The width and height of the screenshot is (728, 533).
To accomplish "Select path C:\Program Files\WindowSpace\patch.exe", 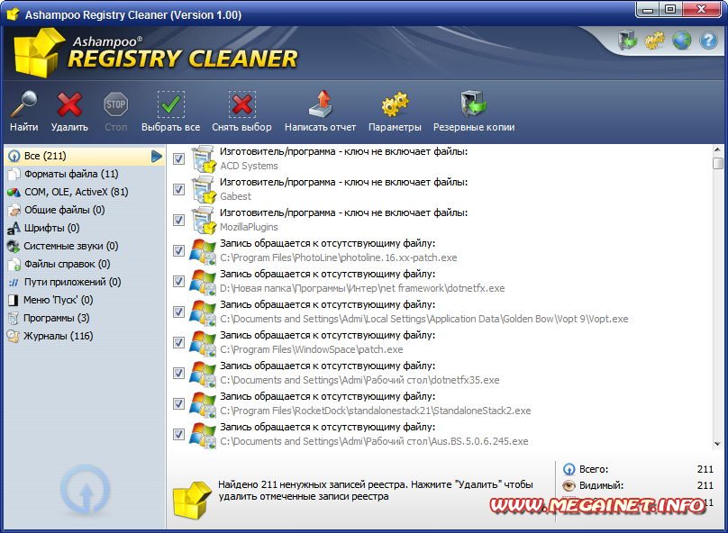I will (312, 349).
